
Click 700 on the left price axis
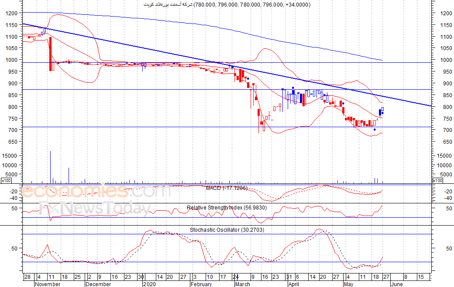(x=13, y=130)
